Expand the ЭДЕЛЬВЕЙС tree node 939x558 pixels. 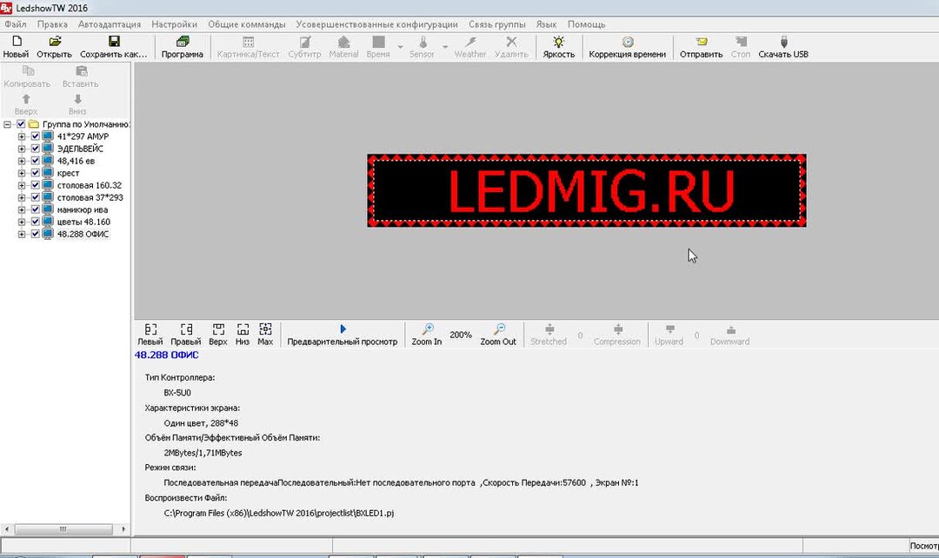(22, 149)
